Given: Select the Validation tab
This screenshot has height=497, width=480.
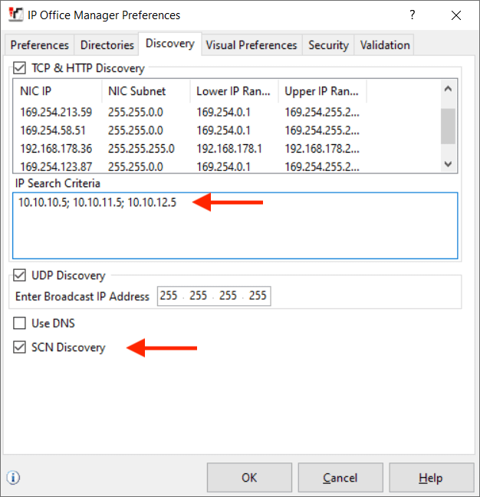Looking at the screenshot, I should pyautogui.click(x=384, y=45).
